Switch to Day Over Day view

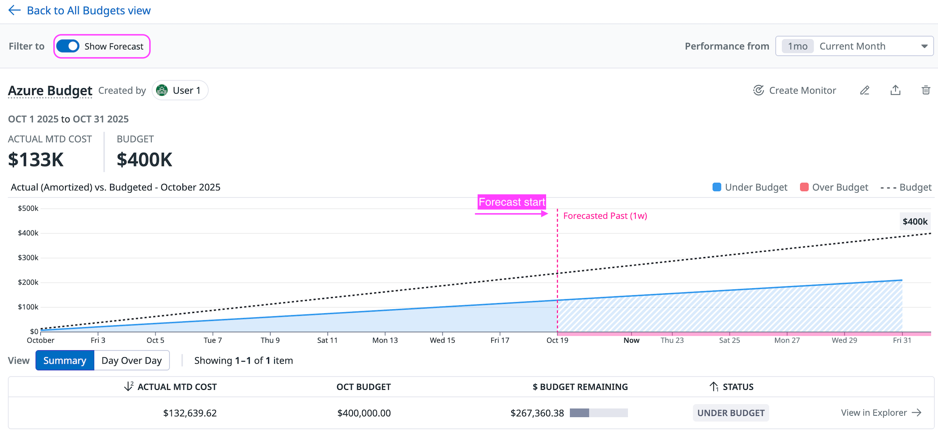(132, 360)
